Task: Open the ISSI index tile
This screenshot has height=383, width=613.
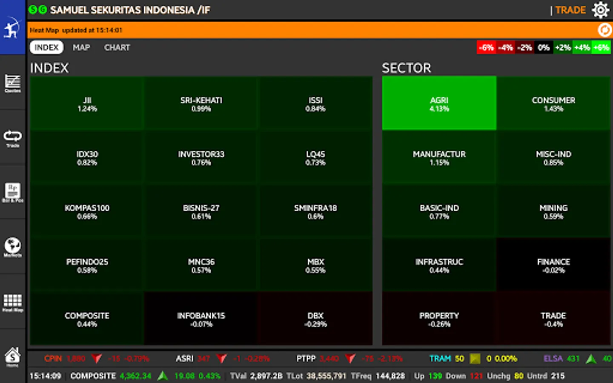Action: [x=315, y=103]
